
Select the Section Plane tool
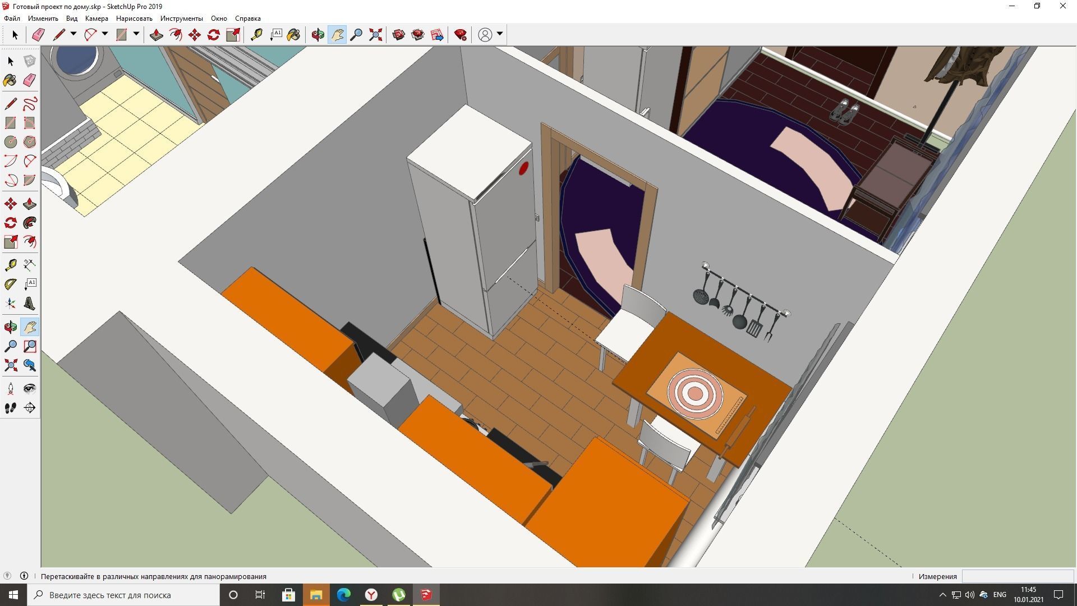(30, 408)
